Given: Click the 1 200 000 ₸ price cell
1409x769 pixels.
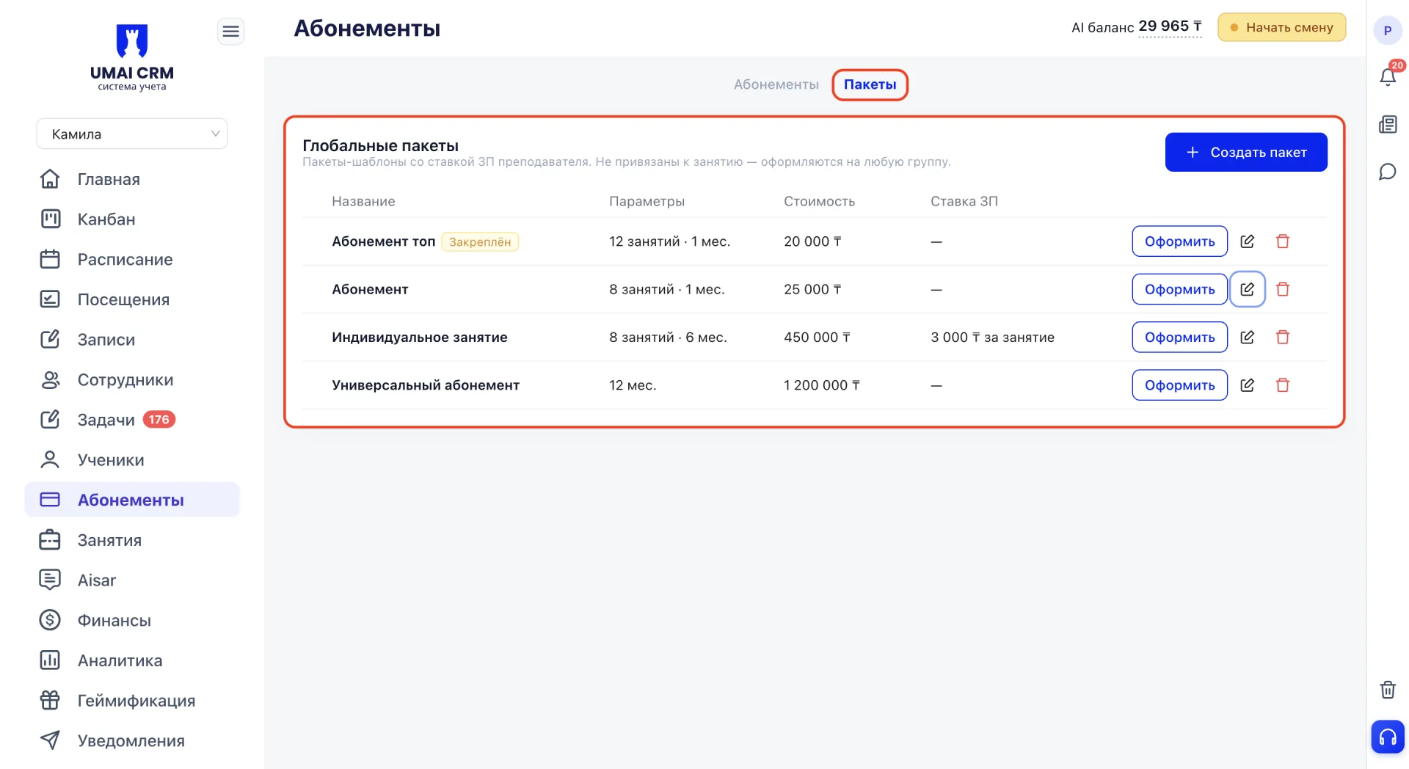Looking at the screenshot, I should pos(822,385).
